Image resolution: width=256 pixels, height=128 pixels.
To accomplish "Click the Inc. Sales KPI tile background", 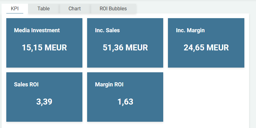I will point(125,61).
